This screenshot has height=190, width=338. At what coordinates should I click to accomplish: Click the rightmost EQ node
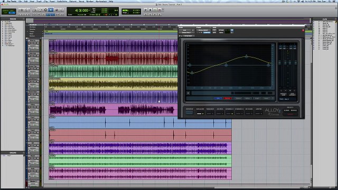click(268, 65)
